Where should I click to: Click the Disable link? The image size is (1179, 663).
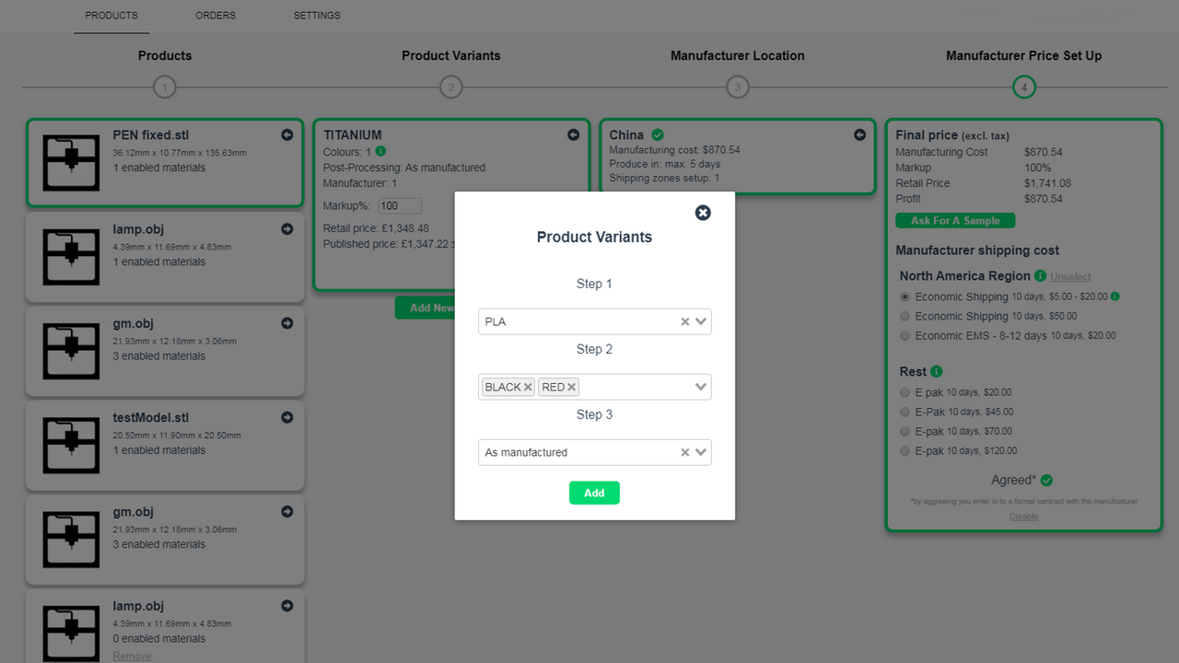pos(1023,517)
